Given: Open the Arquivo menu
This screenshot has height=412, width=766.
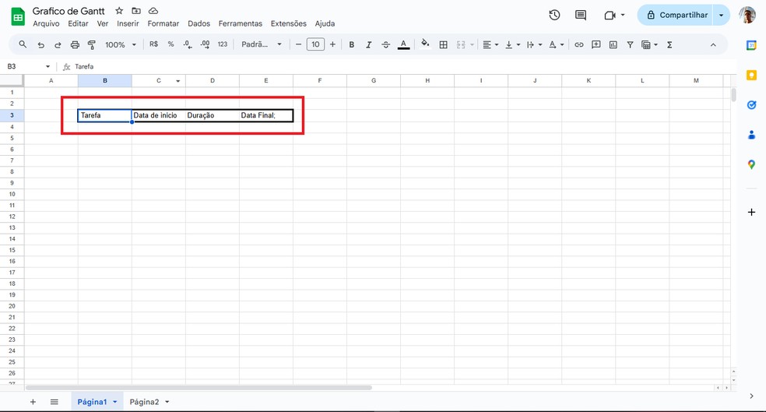Looking at the screenshot, I should 46,23.
